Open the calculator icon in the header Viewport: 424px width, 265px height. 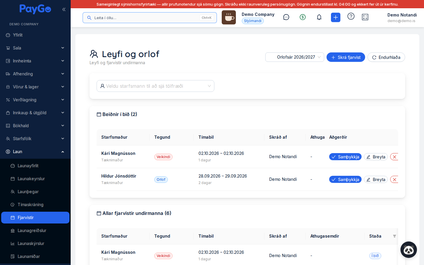click(365, 17)
